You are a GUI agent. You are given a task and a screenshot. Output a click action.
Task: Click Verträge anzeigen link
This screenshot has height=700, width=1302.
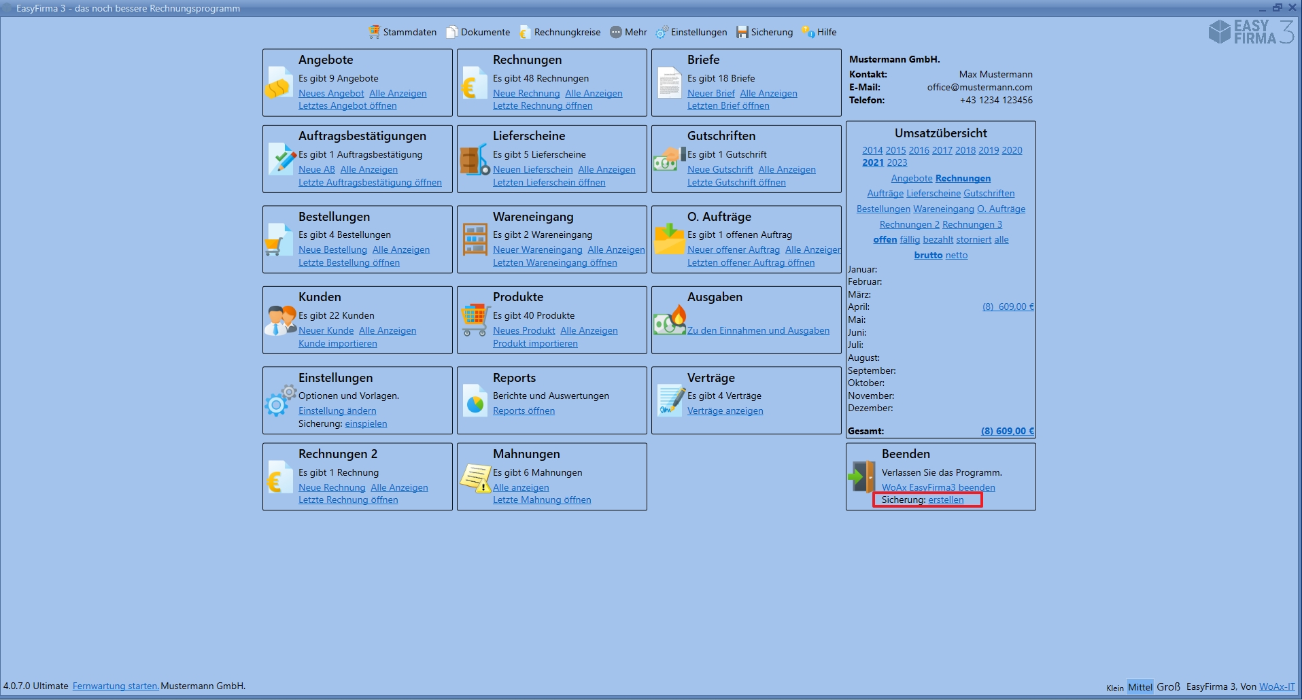coord(725,410)
